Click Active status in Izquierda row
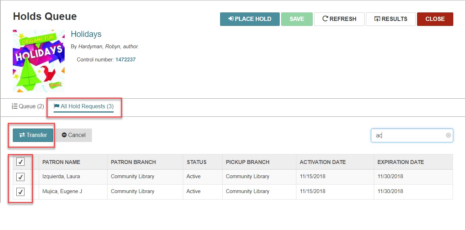465x230 pixels. click(193, 176)
